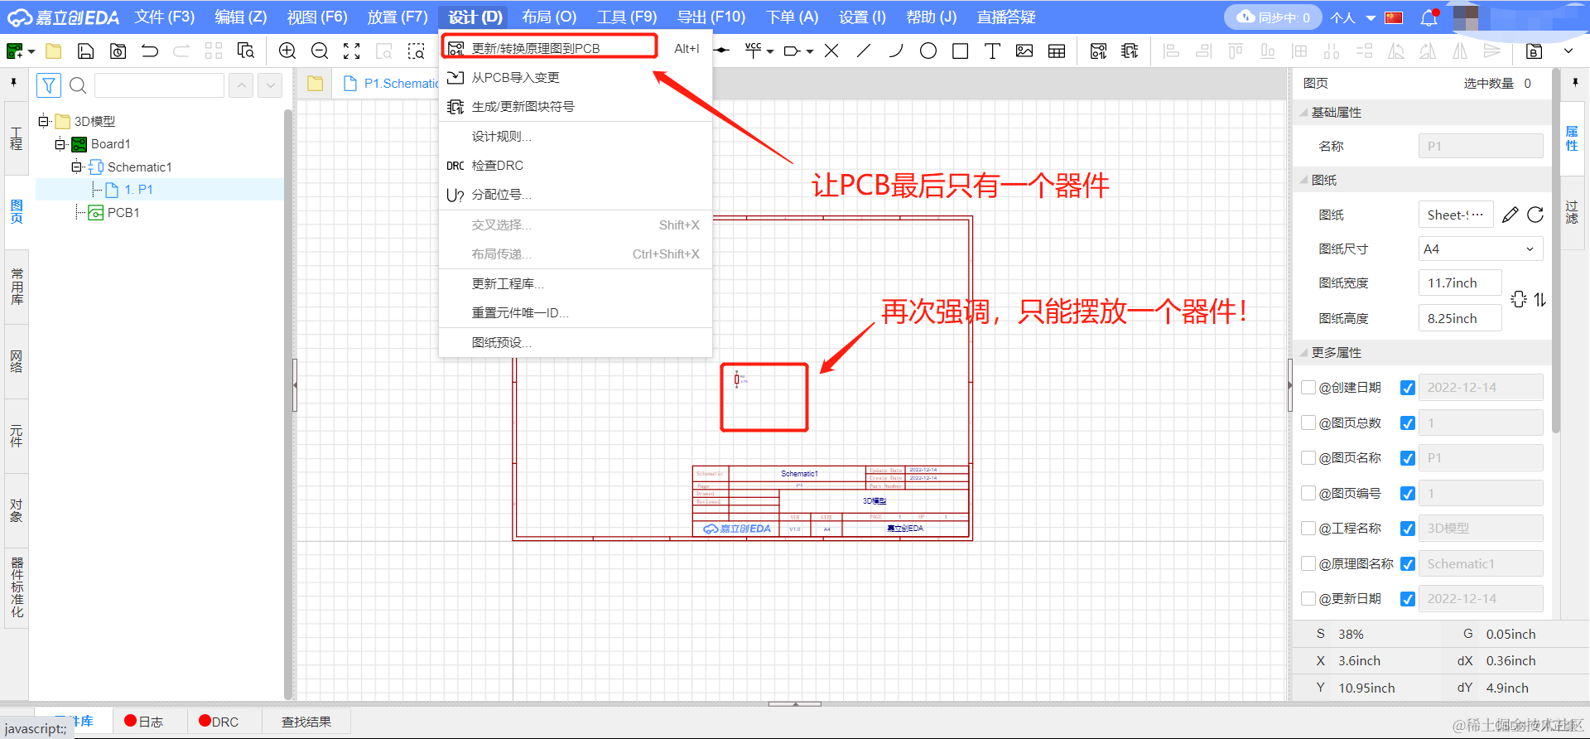Enable the @创建日期 left checkbox

(1309, 388)
